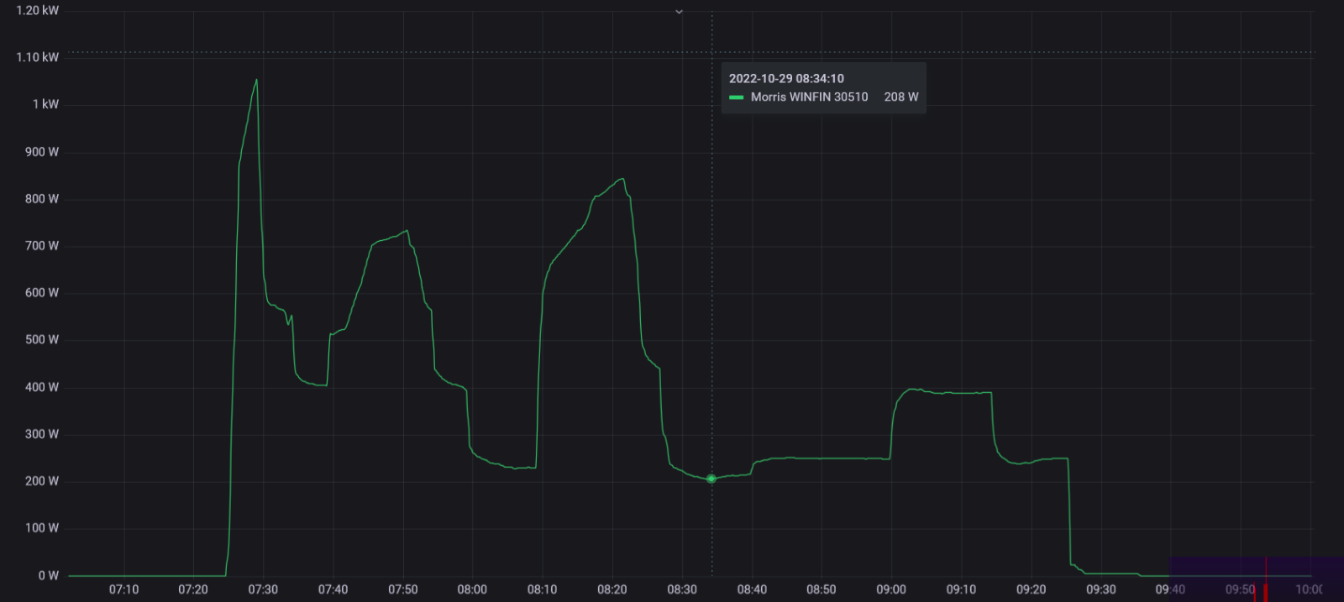The image size is (1344, 602).
Task: Click the 08:00 time axis label
Action: click(x=472, y=589)
